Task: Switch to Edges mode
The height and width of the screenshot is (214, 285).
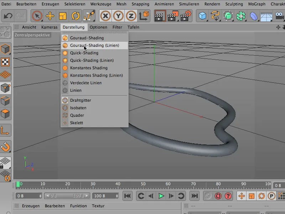Action: (5, 101)
